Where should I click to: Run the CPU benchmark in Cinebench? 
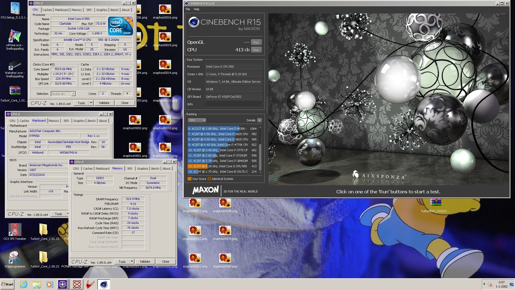(256, 50)
